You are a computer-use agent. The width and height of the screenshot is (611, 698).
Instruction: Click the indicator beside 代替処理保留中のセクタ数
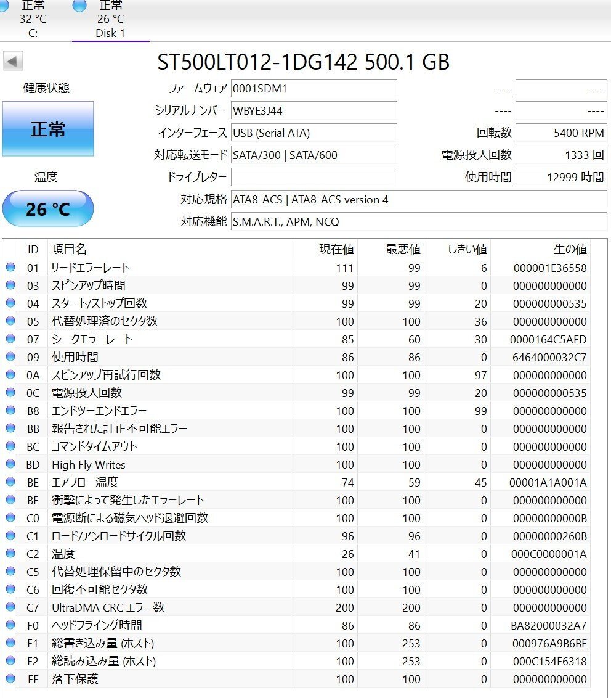coord(10,572)
